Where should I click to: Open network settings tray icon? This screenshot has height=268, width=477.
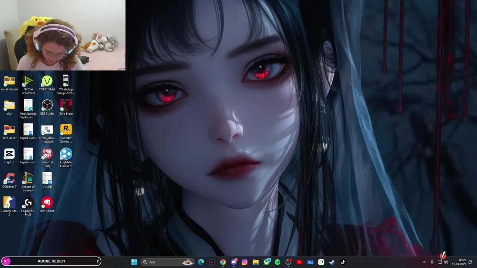tap(439, 262)
